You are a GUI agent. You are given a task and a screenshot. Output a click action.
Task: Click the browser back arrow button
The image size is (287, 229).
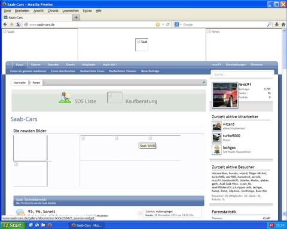5,24
